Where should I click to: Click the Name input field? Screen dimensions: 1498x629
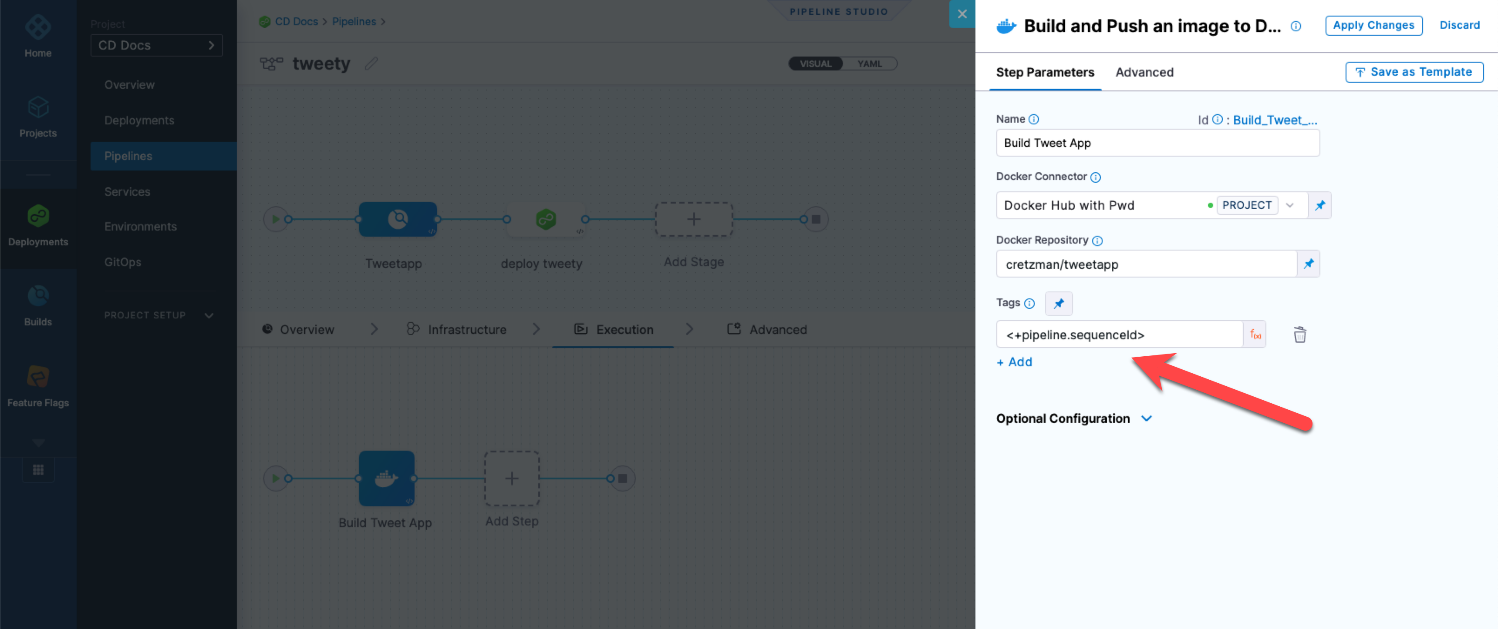click(1157, 144)
